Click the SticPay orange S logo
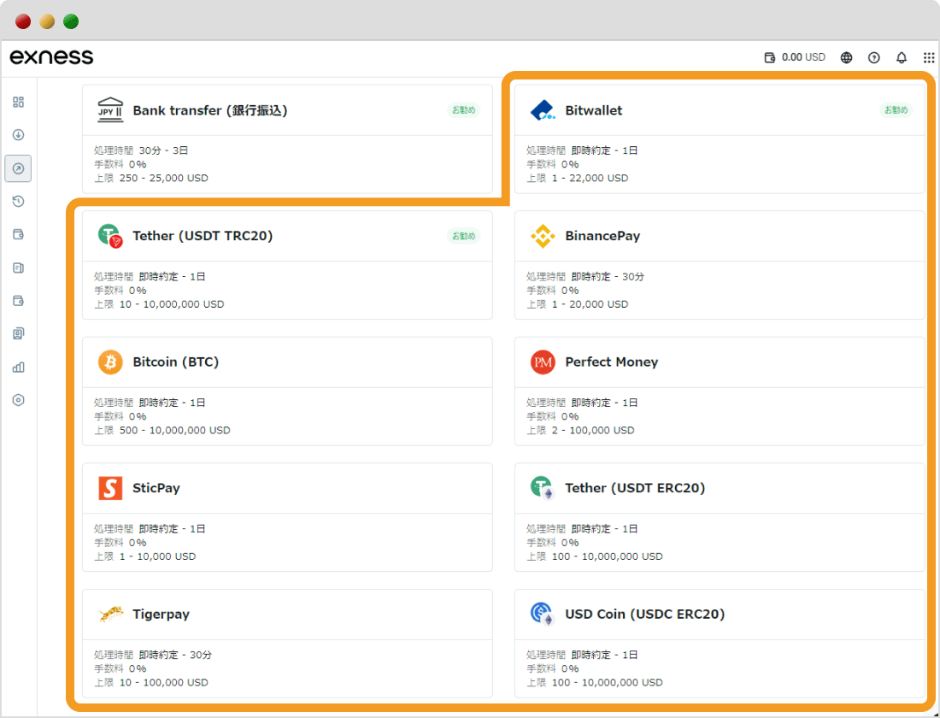The height and width of the screenshot is (718, 940). (x=110, y=488)
